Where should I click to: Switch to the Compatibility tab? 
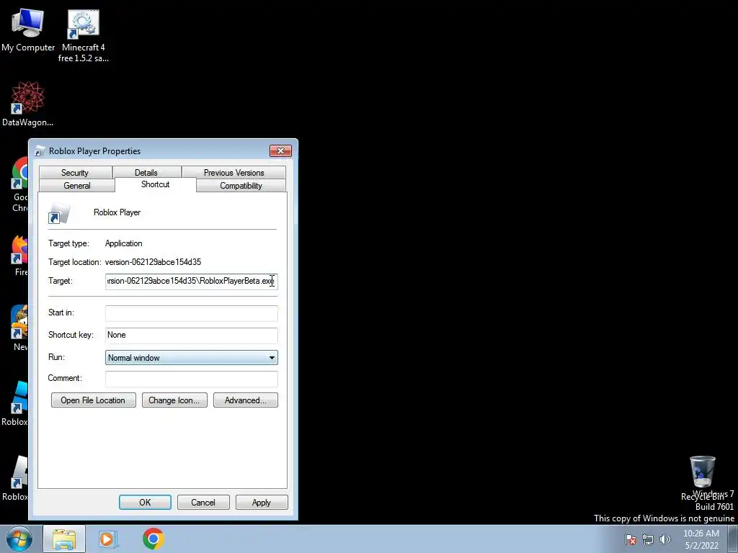coord(241,186)
